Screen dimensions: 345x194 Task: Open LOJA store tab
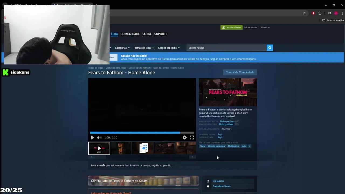click(x=115, y=34)
